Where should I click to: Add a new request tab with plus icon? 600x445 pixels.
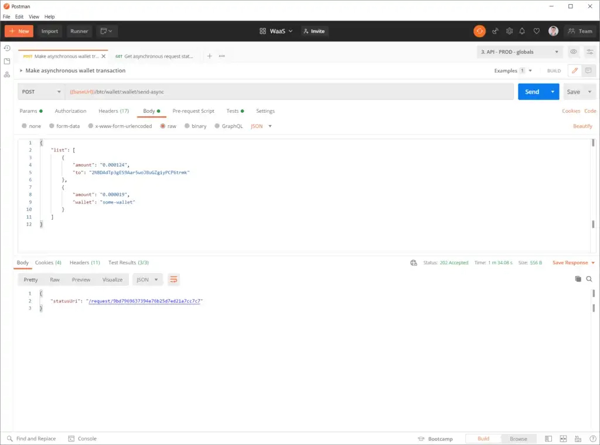pyautogui.click(x=209, y=56)
